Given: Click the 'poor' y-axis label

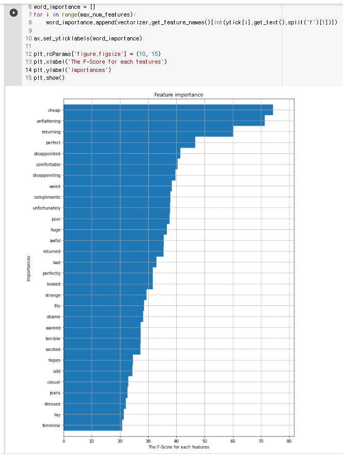Looking at the screenshot, I should coord(56,219).
